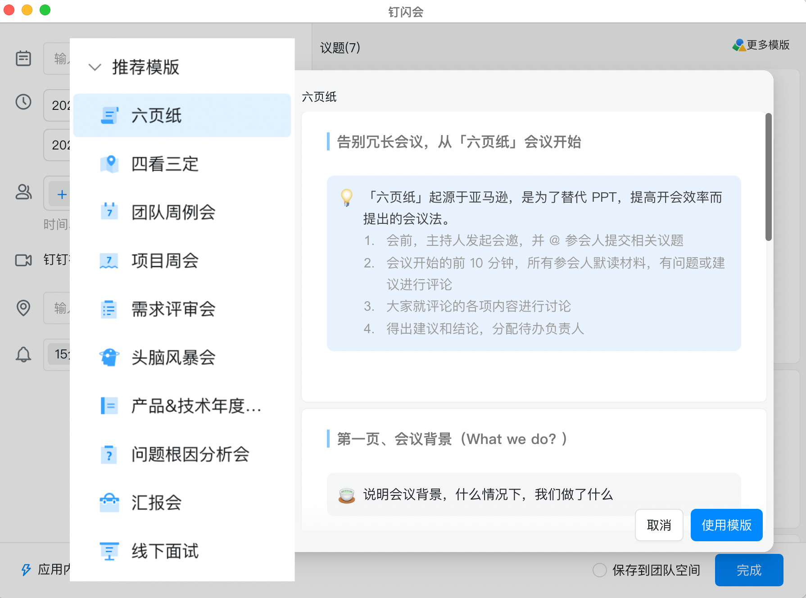Pick the 项目周会 template
The width and height of the screenshot is (806, 598).
pos(182,261)
